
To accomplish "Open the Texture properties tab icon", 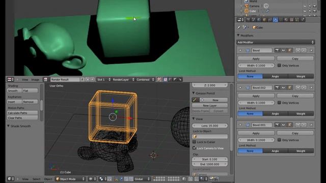I will pos(291,20).
